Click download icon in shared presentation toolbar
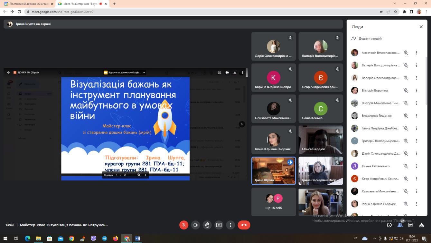Screen dimensions: 431x243 235,73
